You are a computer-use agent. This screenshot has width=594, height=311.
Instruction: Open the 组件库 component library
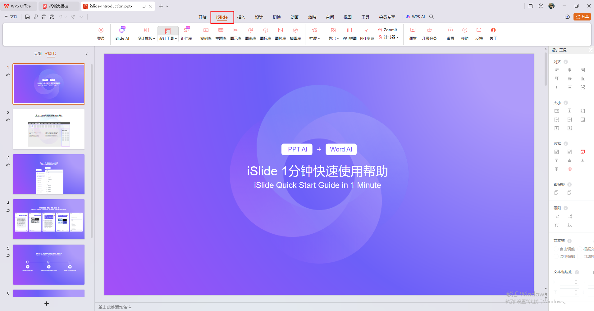(186, 34)
